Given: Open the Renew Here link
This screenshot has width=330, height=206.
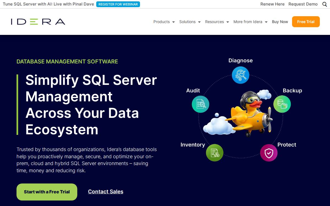Looking at the screenshot, I should [x=273, y=4].
